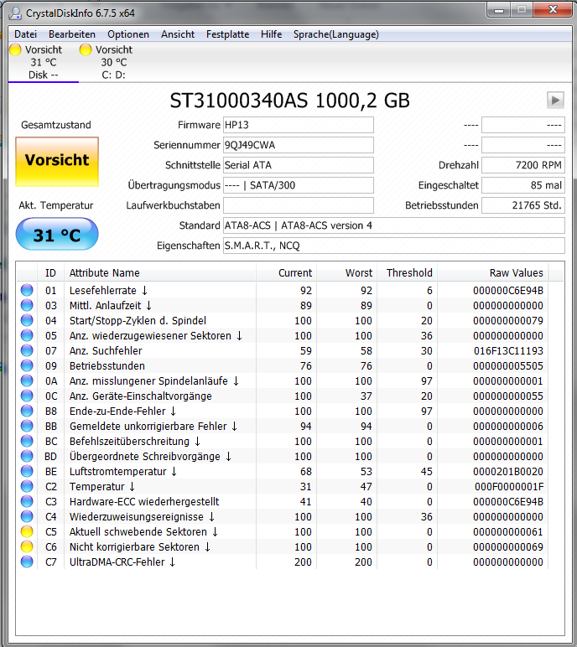Image resolution: width=577 pixels, height=647 pixels.
Task: Click the empty Laufwerkbuchstaben field
Action: (x=299, y=205)
